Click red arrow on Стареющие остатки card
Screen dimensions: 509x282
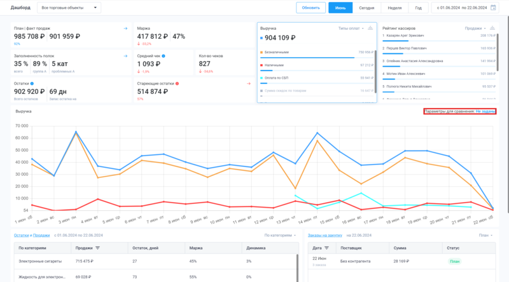pyautogui.click(x=249, y=83)
